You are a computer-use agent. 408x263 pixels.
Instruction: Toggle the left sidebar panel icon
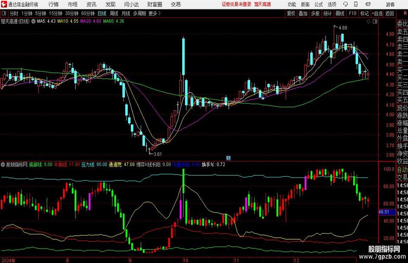4,13
